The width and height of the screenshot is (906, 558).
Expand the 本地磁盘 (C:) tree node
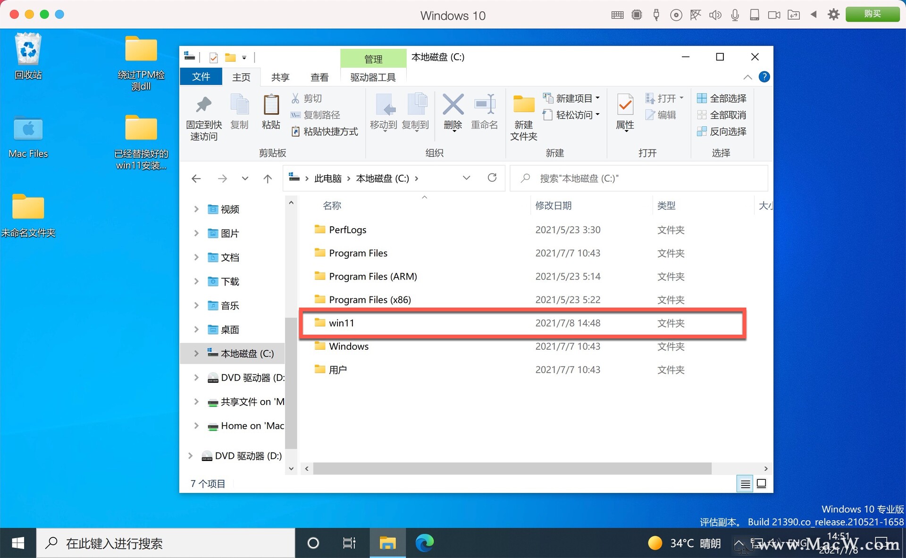click(x=196, y=353)
